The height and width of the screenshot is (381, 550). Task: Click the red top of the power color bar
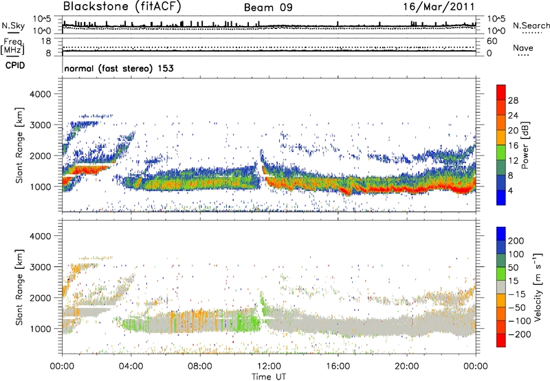[501, 92]
